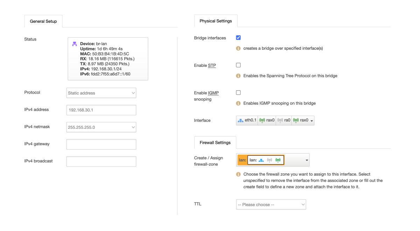Click the info icon beside firewall zone help text

[x=238, y=174]
